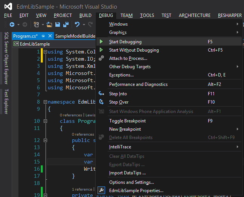The image size is (244, 197).
Task: Click the New Project toolbar icon
Action: [36, 24]
